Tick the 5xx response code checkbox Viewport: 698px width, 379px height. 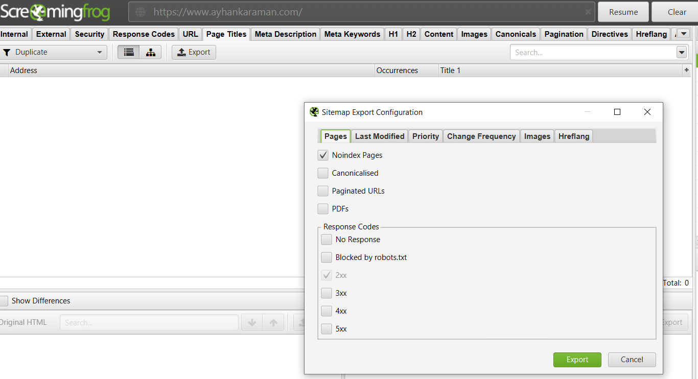327,329
